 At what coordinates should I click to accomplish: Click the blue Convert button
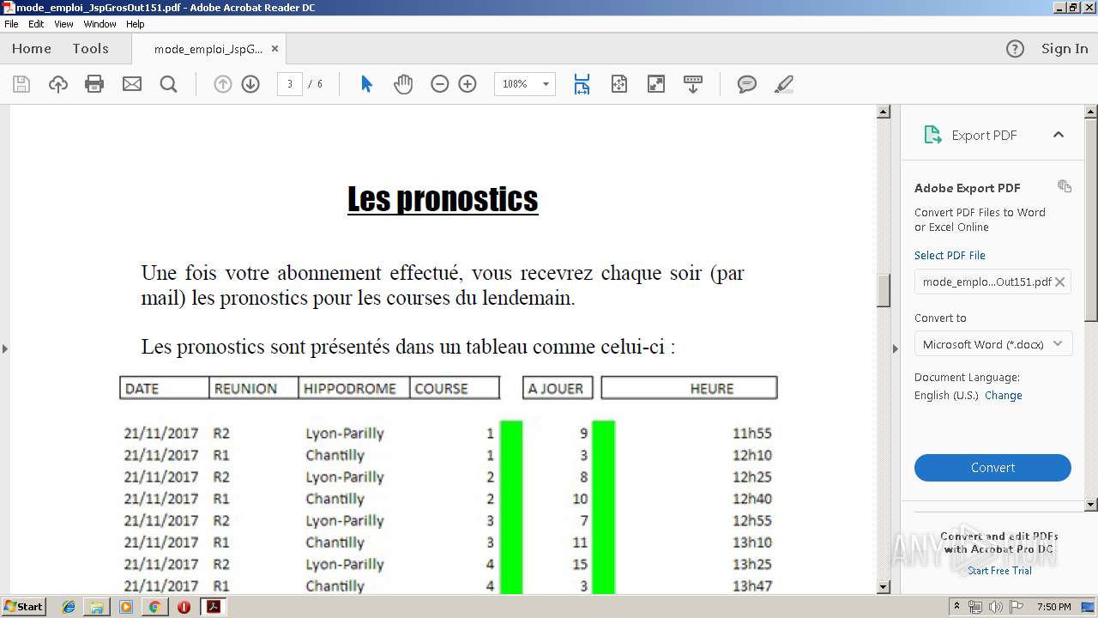[x=992, y=468]
